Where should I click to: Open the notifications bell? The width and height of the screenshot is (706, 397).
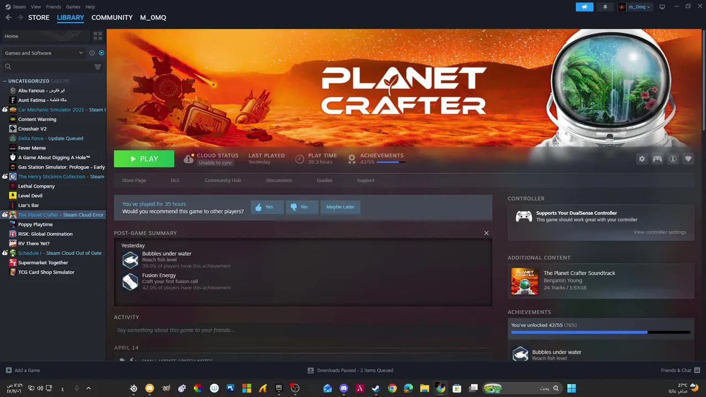[605, 7]
